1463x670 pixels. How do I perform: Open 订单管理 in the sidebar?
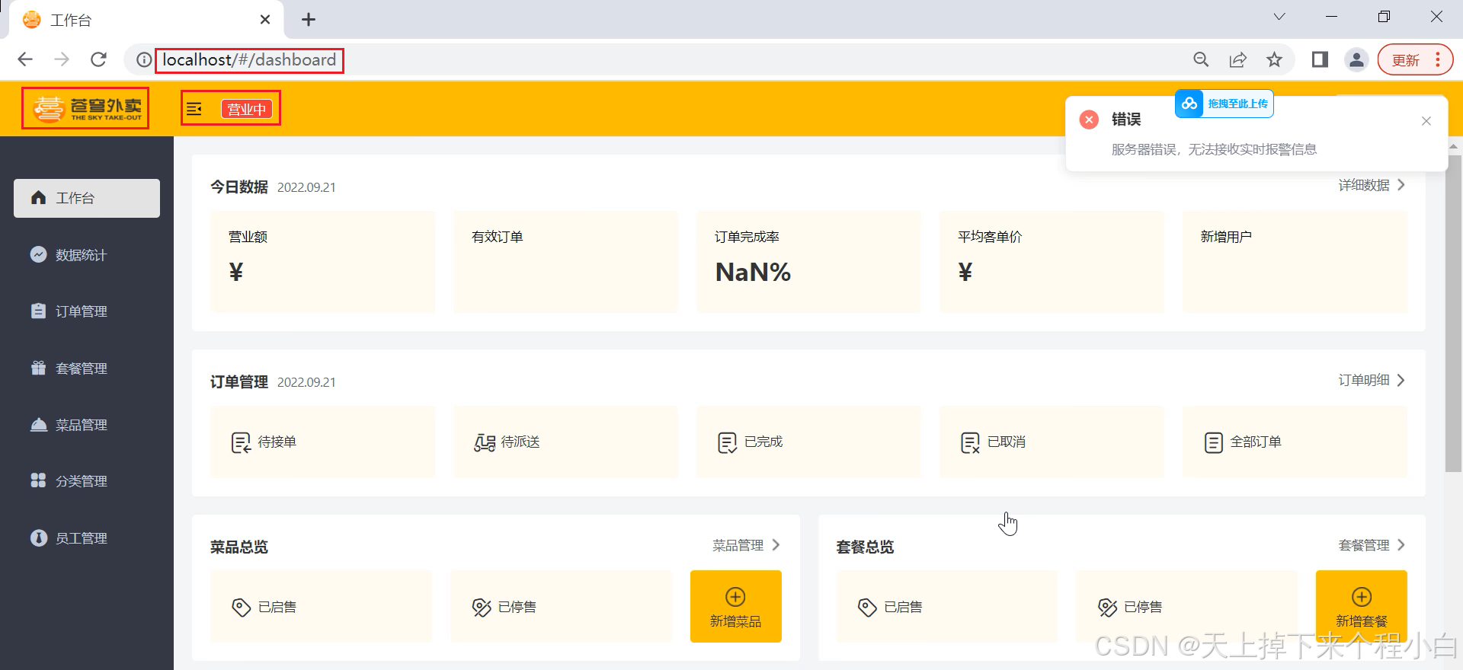[x=87, y=311]
